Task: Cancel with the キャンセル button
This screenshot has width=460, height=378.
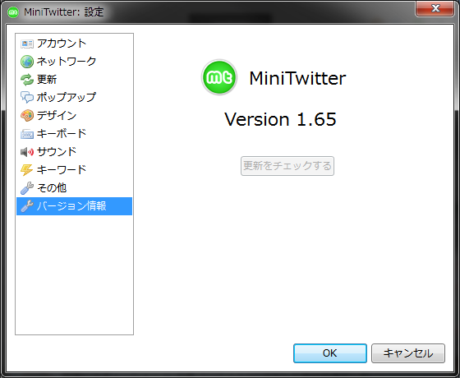Action: [408, 353]
